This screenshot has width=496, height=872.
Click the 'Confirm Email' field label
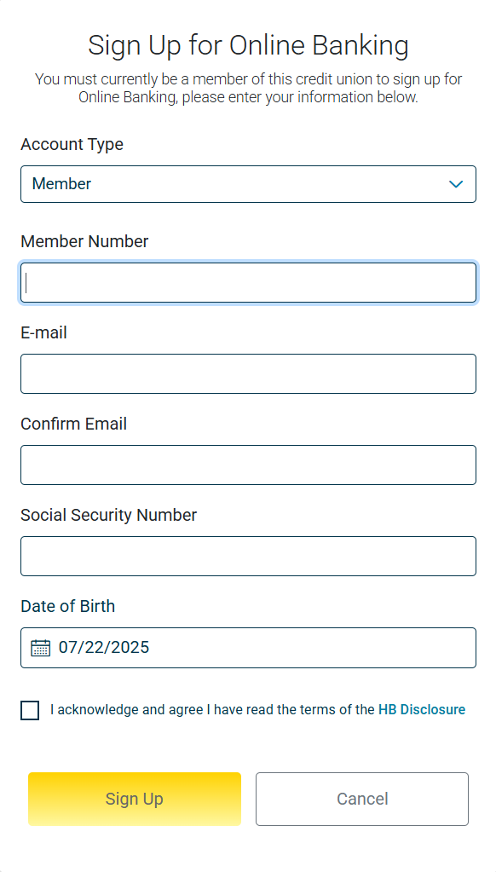pyautogui.click(x=73, y=424)
